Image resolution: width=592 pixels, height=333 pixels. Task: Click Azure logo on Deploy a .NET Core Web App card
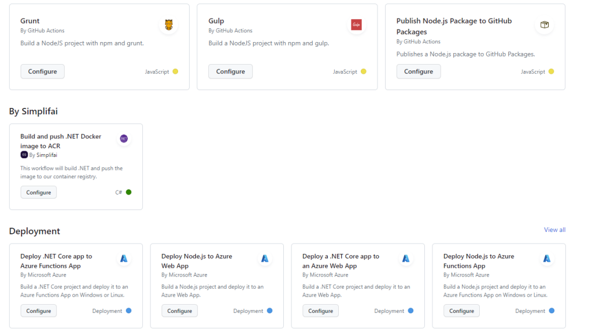(406, 259)
